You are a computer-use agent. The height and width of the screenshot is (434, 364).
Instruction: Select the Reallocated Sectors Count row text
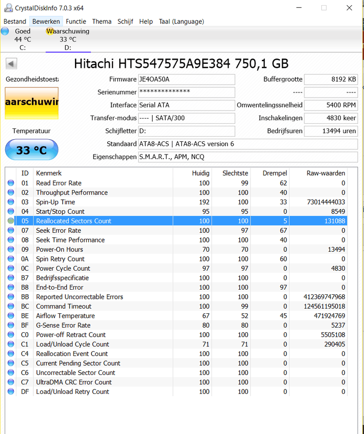click(73, 221)
